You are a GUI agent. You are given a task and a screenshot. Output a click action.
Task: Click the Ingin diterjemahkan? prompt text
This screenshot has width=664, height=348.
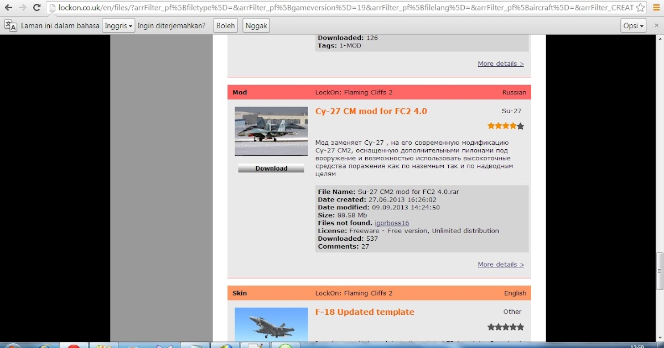tap(172, 26)
